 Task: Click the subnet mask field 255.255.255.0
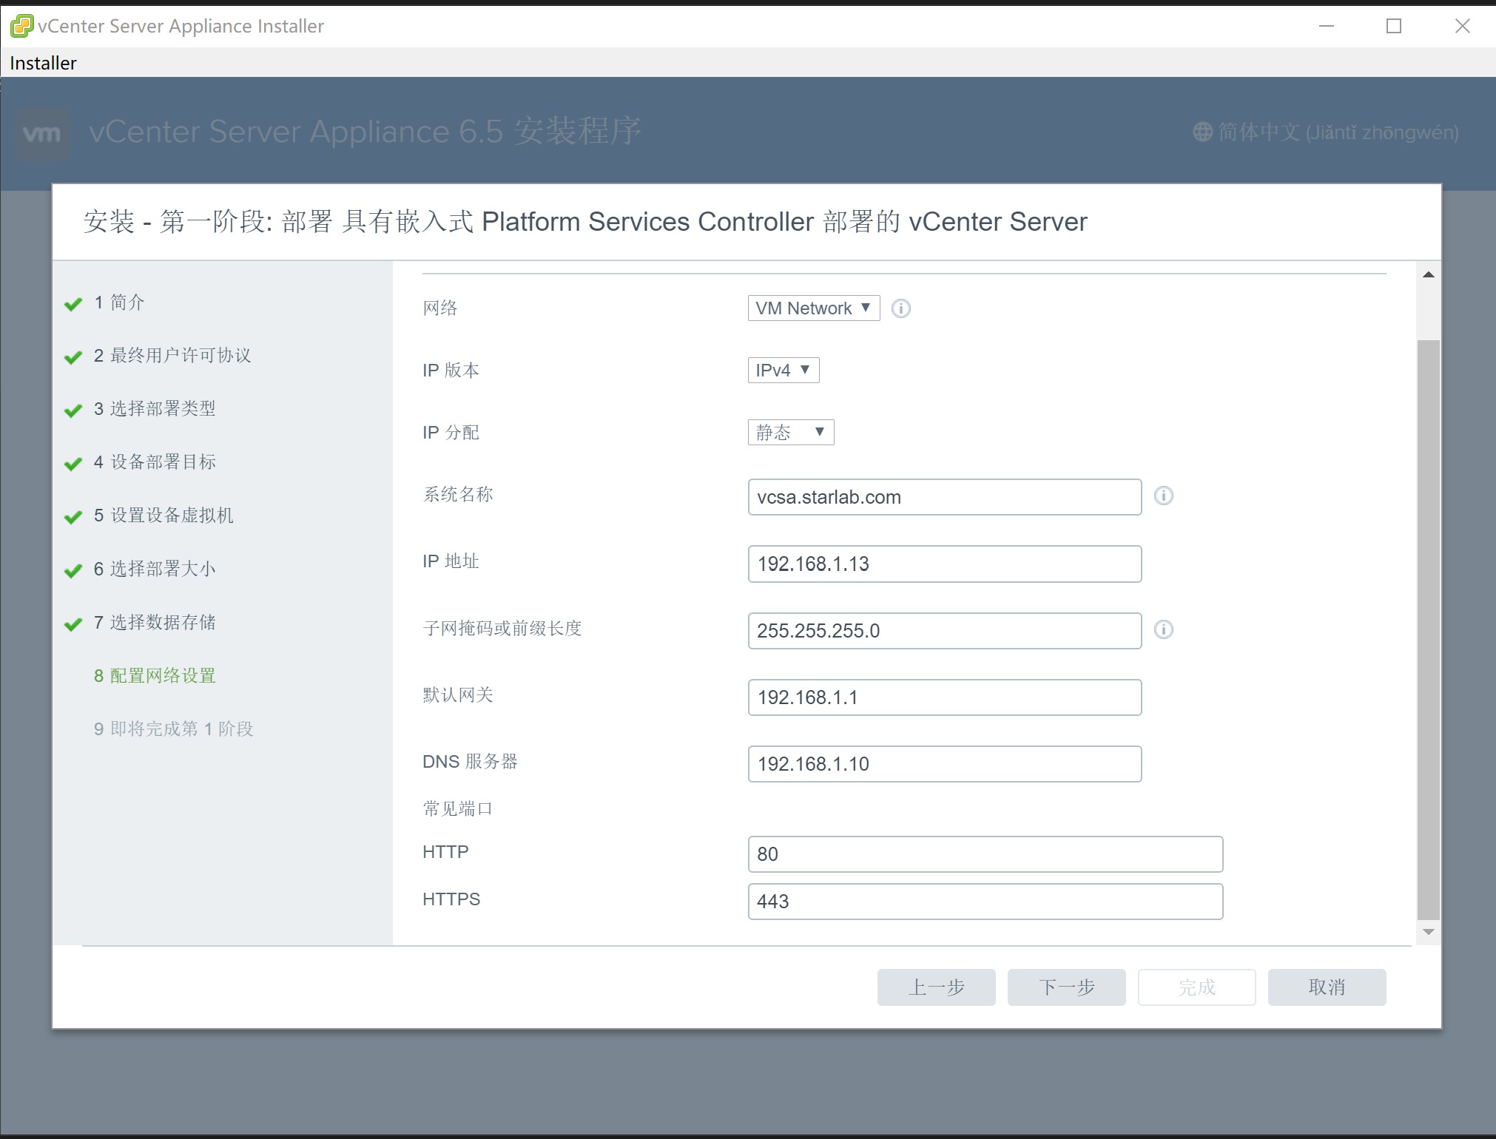(945, 631)
